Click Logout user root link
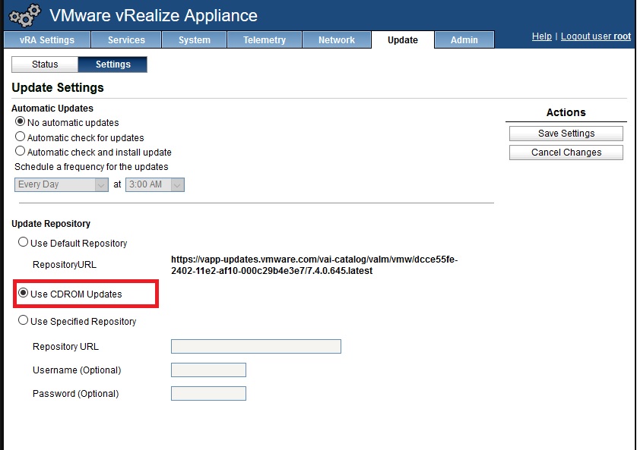Image resolution: width=637 pixels, height=450 pixels. point(595,36)
